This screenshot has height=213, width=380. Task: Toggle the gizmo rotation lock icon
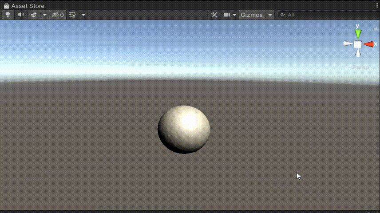pyautogui.click(x=376, y=28)
